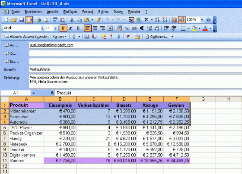Set high importance with exclamation icon

point(111,37)
